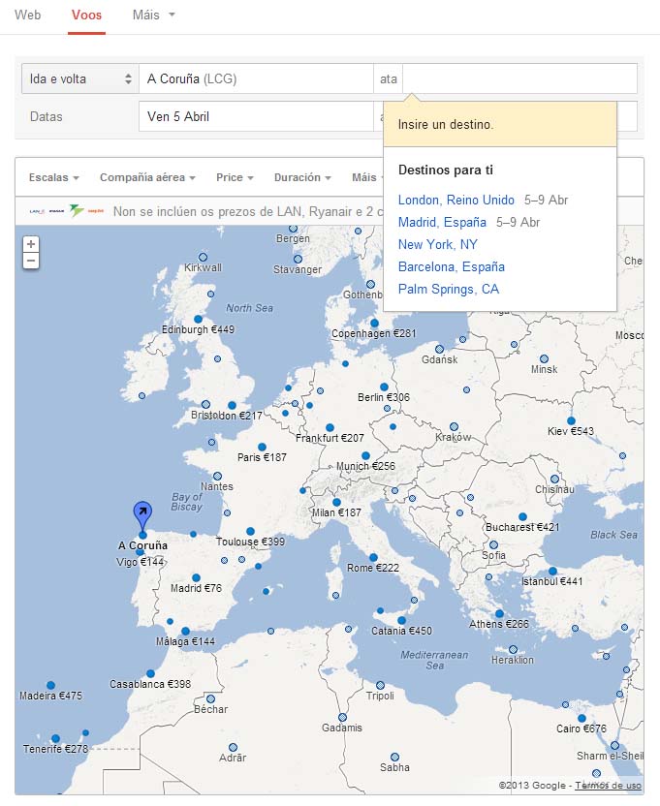Screen dimensions: 660x806
Task: Select the Toulouse €399 marker
Action: (x=250, y=531)
